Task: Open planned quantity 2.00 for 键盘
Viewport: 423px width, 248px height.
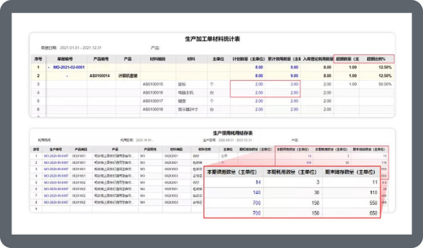Action: pyautogui.click(x=259, y=101)
